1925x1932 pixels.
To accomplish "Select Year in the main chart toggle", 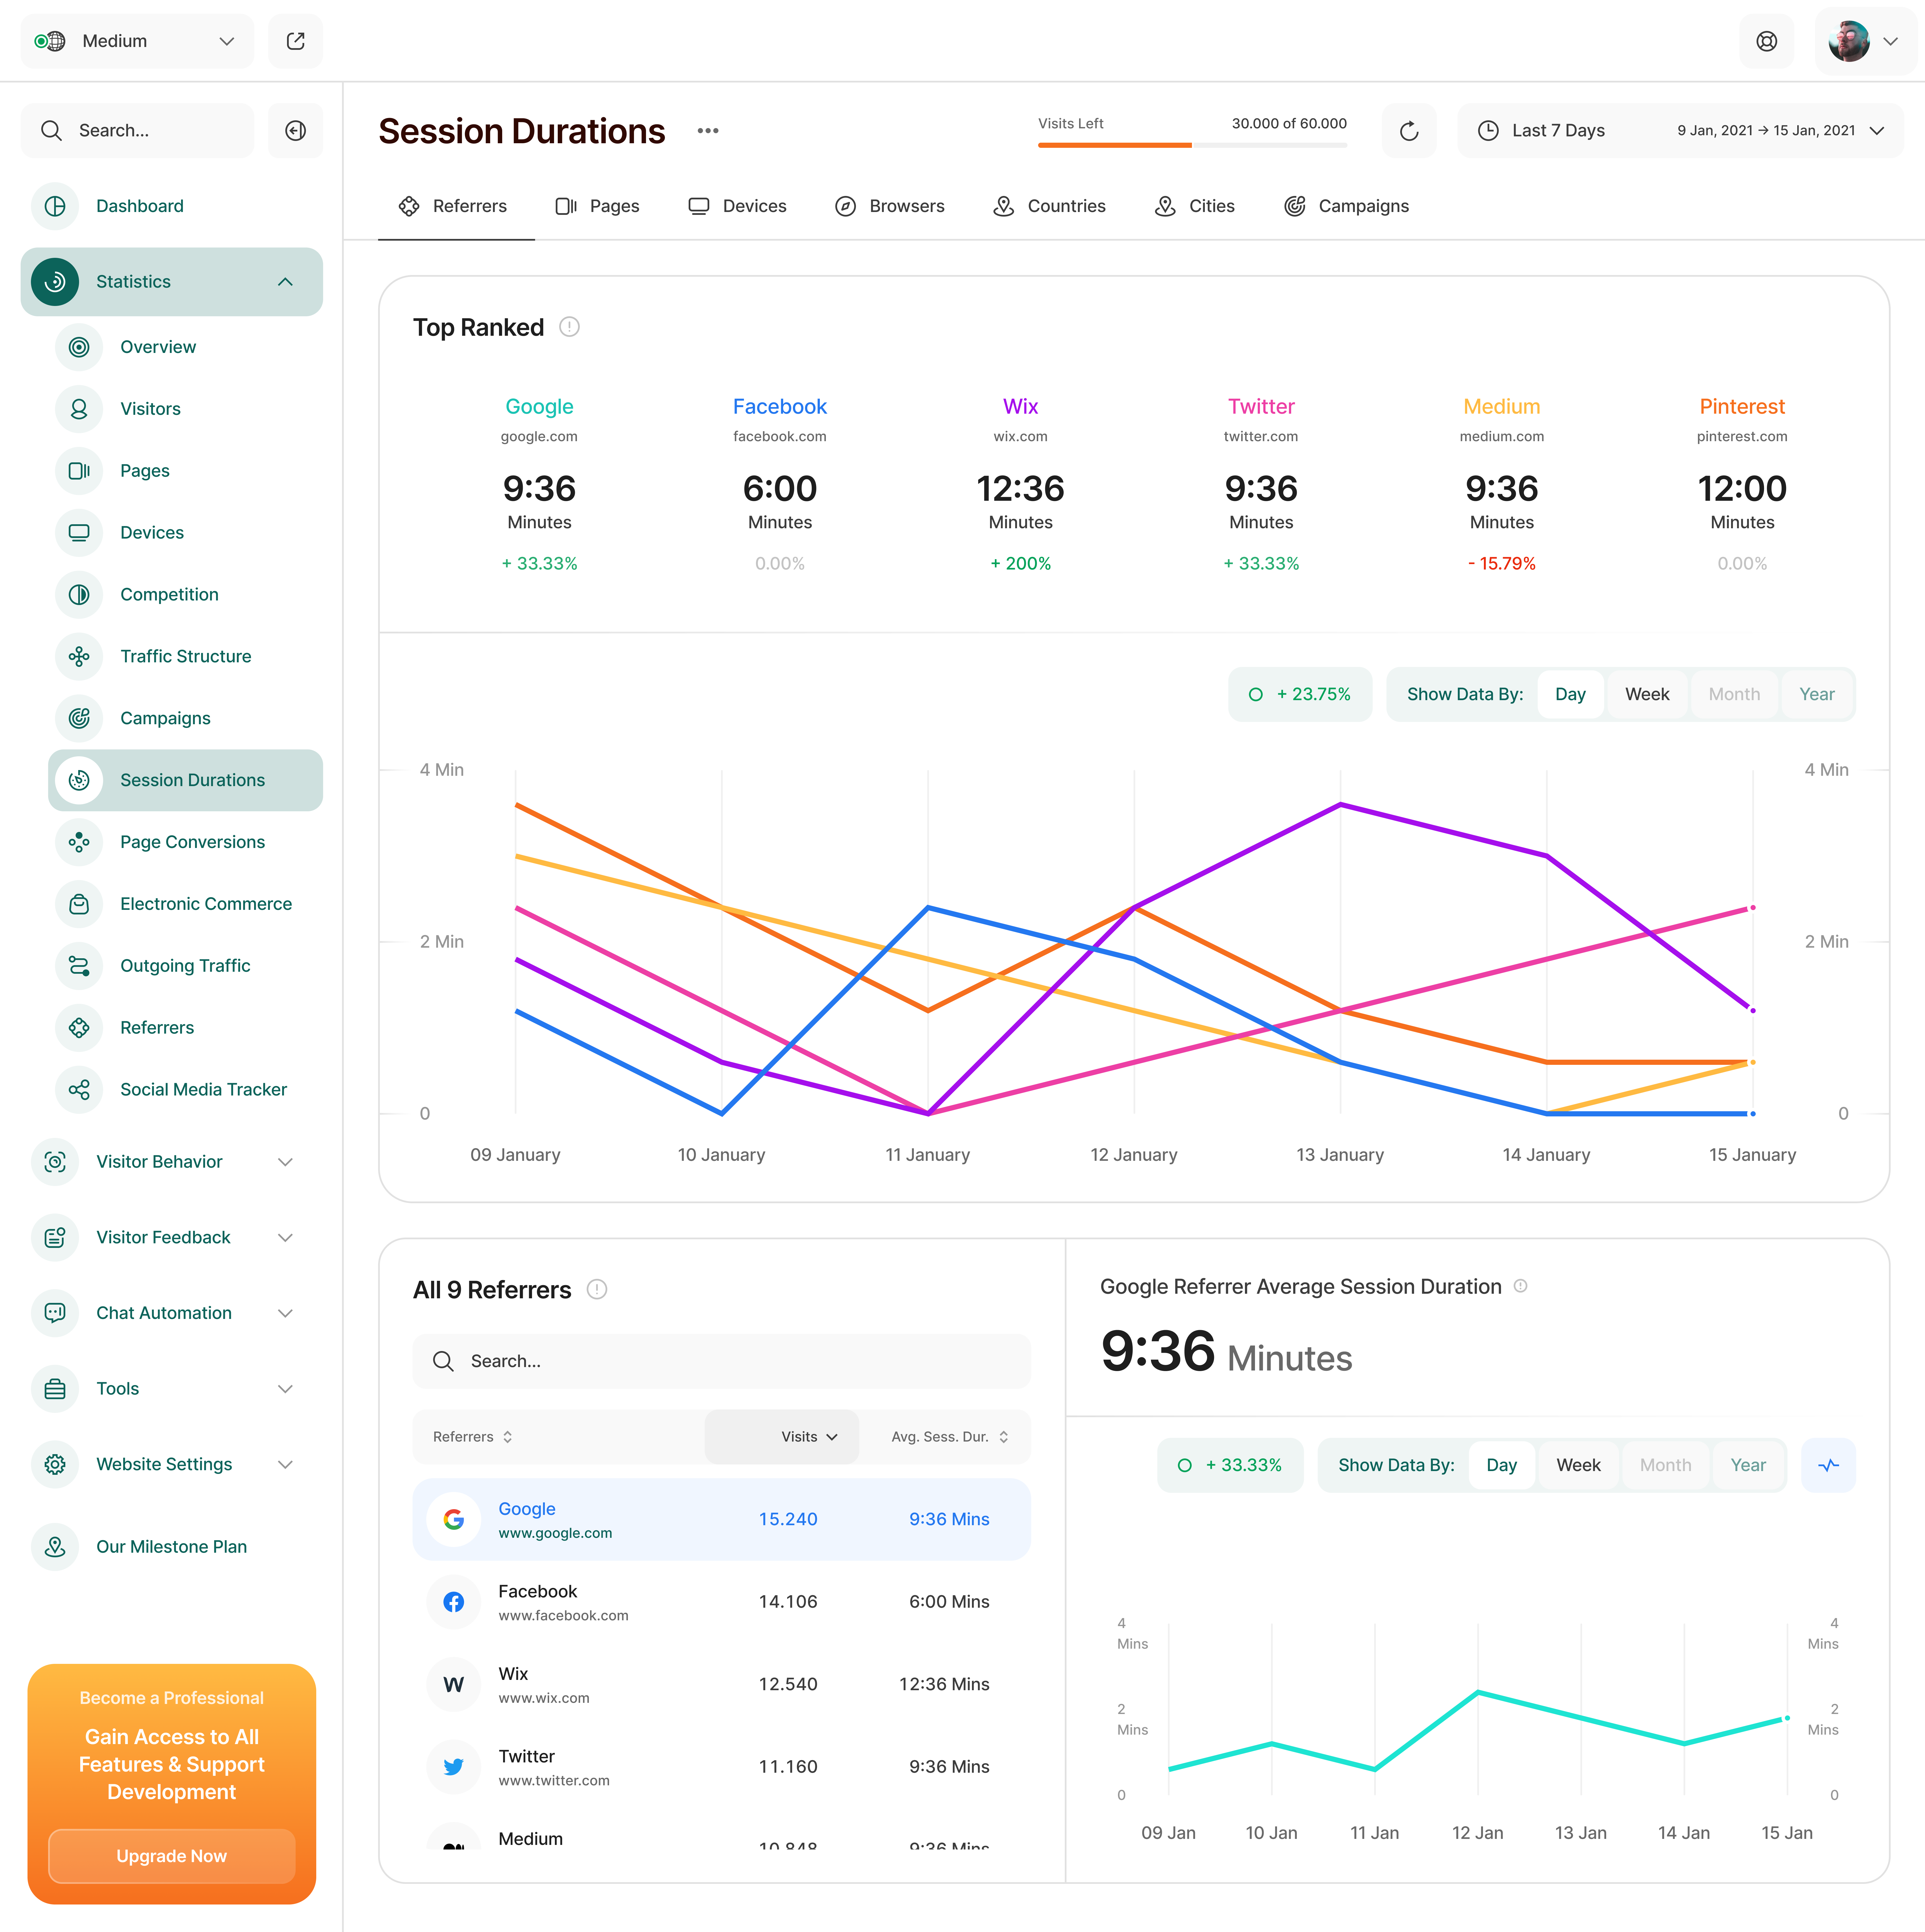I will [1817, 694].
